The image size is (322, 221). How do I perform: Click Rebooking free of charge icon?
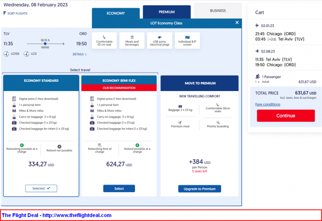(99, 145)
